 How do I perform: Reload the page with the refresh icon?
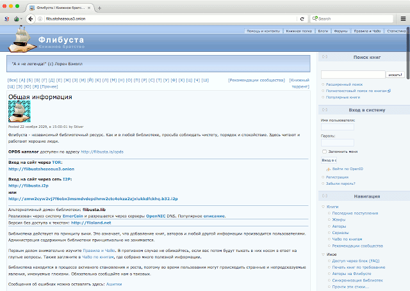click(x=302, y=19)
